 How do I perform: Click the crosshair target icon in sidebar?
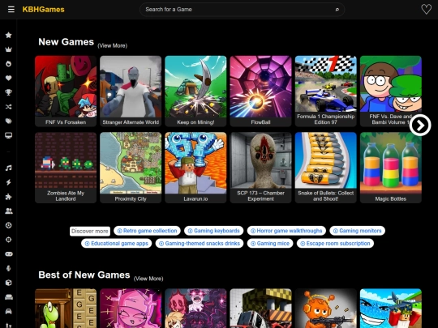point(9,240)
